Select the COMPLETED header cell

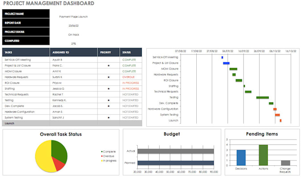[x=26, y=41]
